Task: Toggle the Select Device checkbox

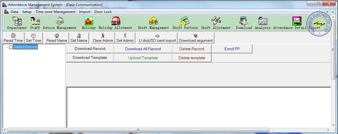Action: (11, 47)
